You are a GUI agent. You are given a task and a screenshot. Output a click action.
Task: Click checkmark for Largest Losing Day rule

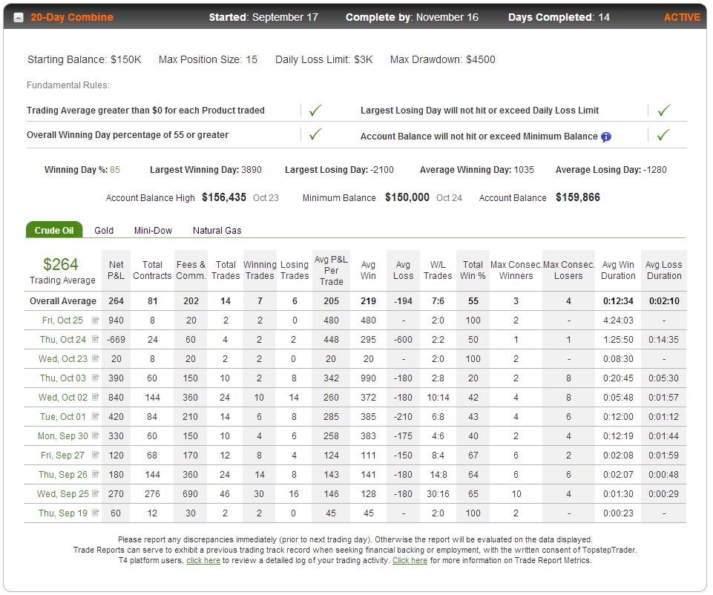click(x=664, y=110)
